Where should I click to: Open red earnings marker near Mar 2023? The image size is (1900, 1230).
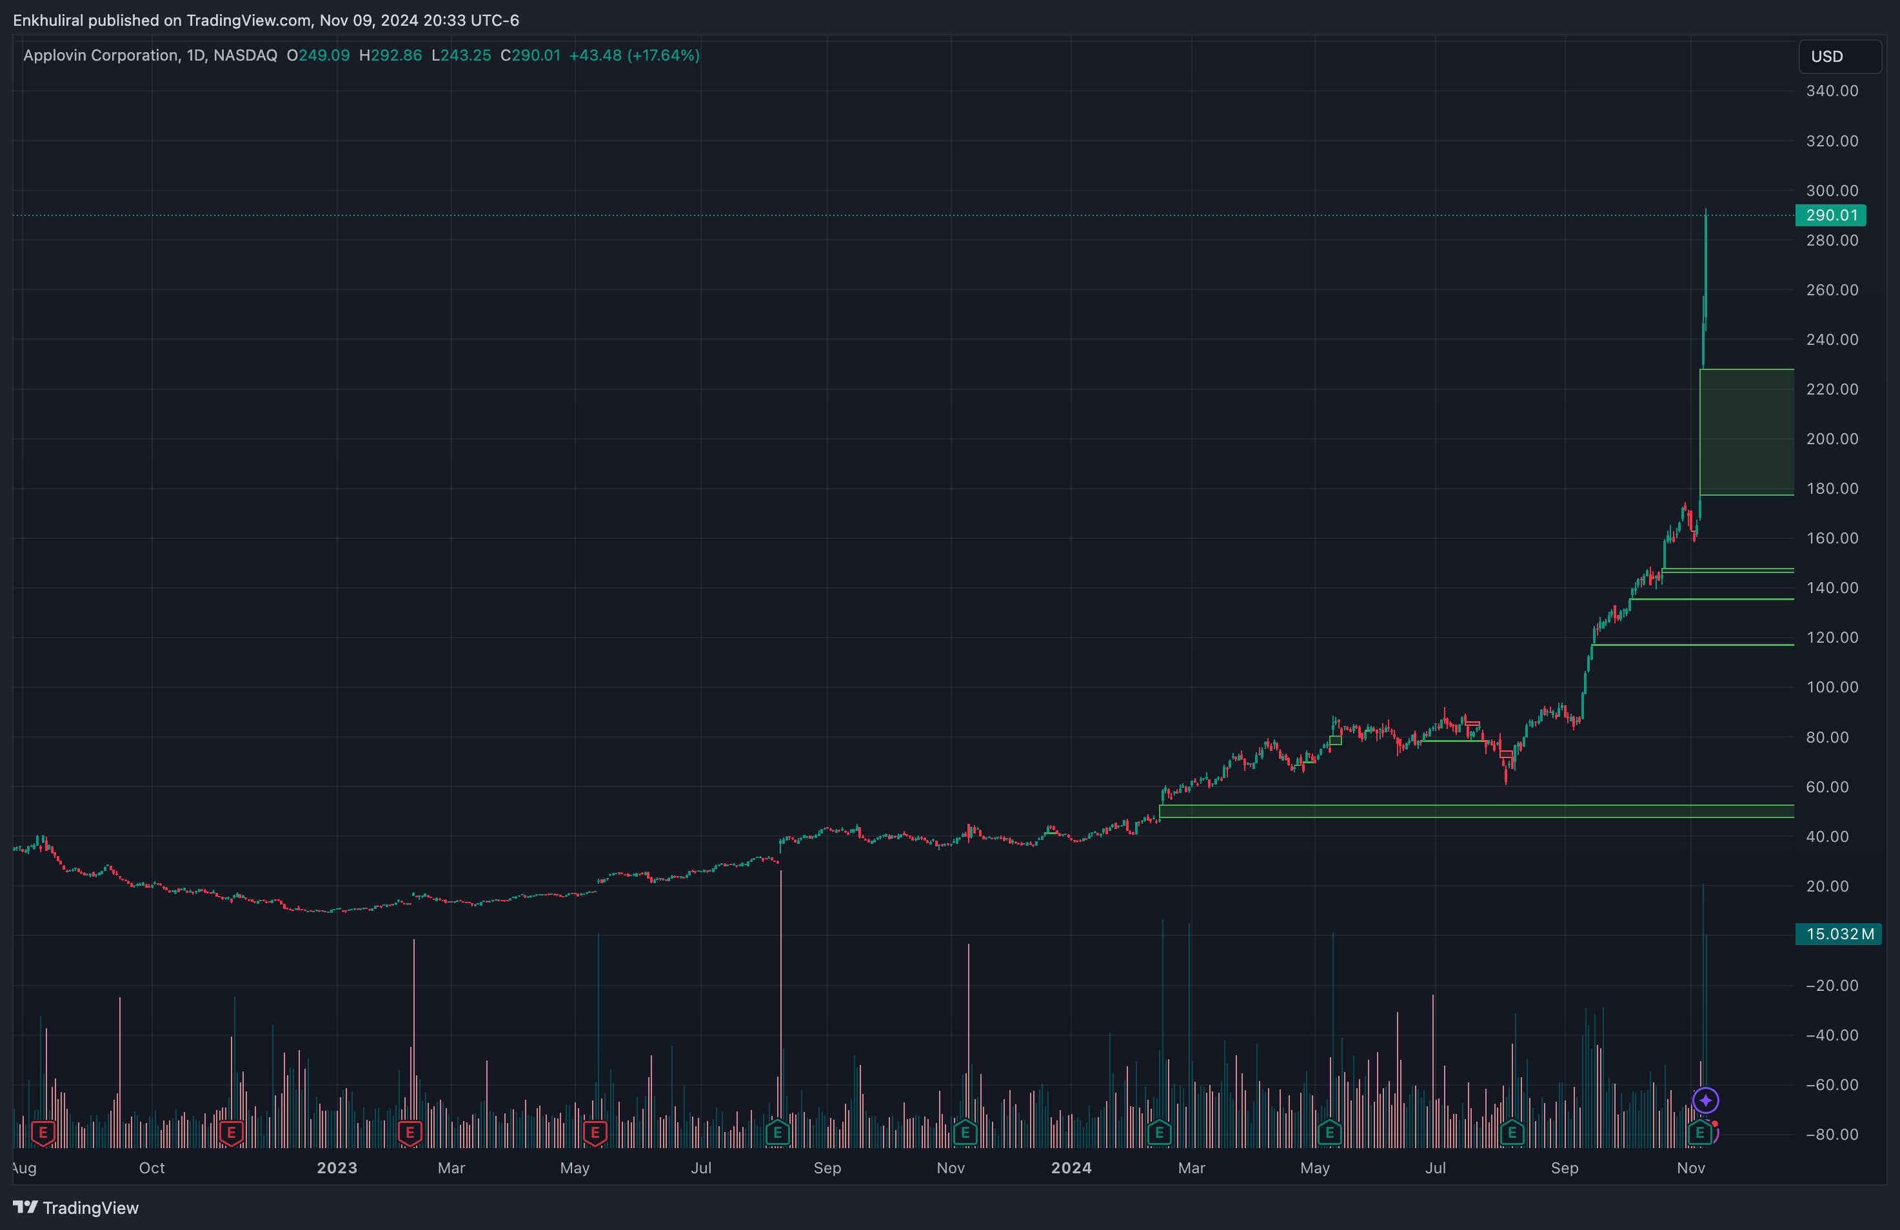tap(410, 1132)
